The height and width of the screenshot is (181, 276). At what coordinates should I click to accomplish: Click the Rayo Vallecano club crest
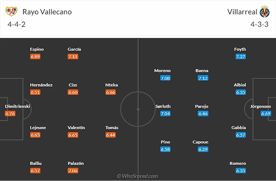pos(11,11)
